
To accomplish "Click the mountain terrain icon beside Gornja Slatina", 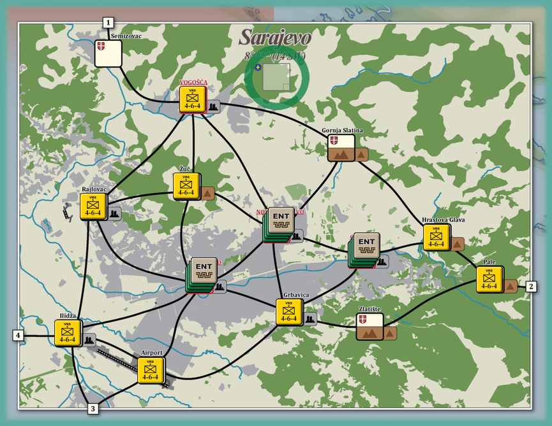I will [361, 155].
